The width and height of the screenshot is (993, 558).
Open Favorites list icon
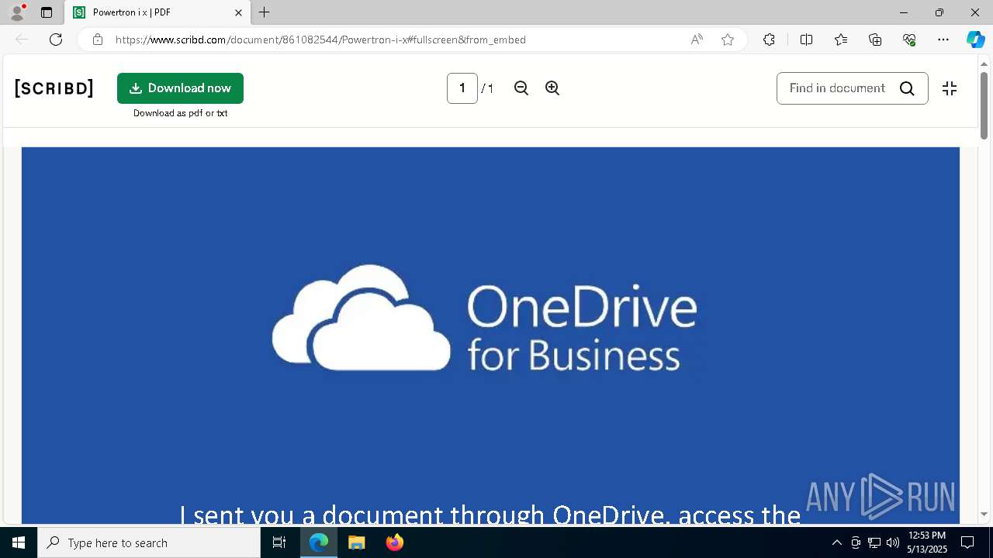coord(841,40)
